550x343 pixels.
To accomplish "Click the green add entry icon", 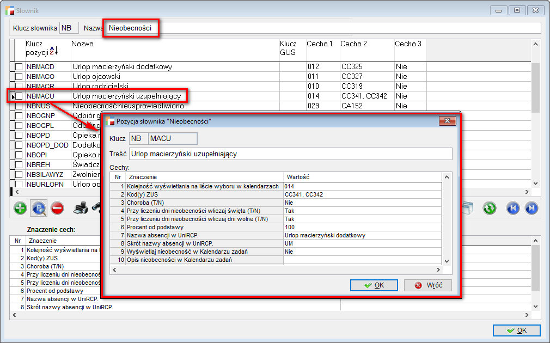I will coord(20,207).
